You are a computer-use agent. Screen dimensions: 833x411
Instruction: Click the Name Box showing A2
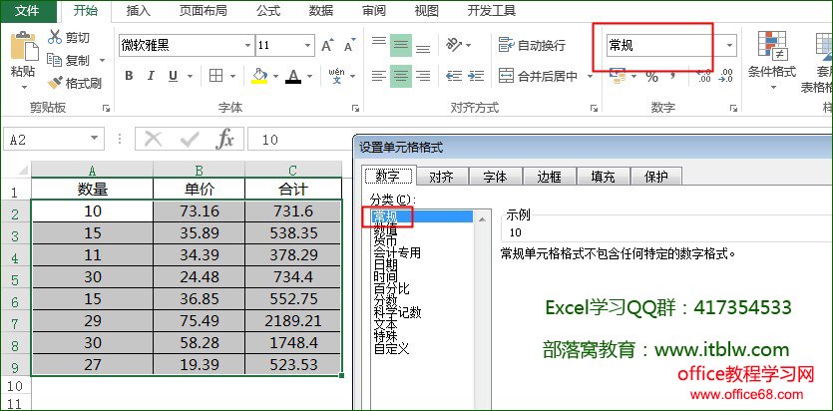[x=53, y=139]
